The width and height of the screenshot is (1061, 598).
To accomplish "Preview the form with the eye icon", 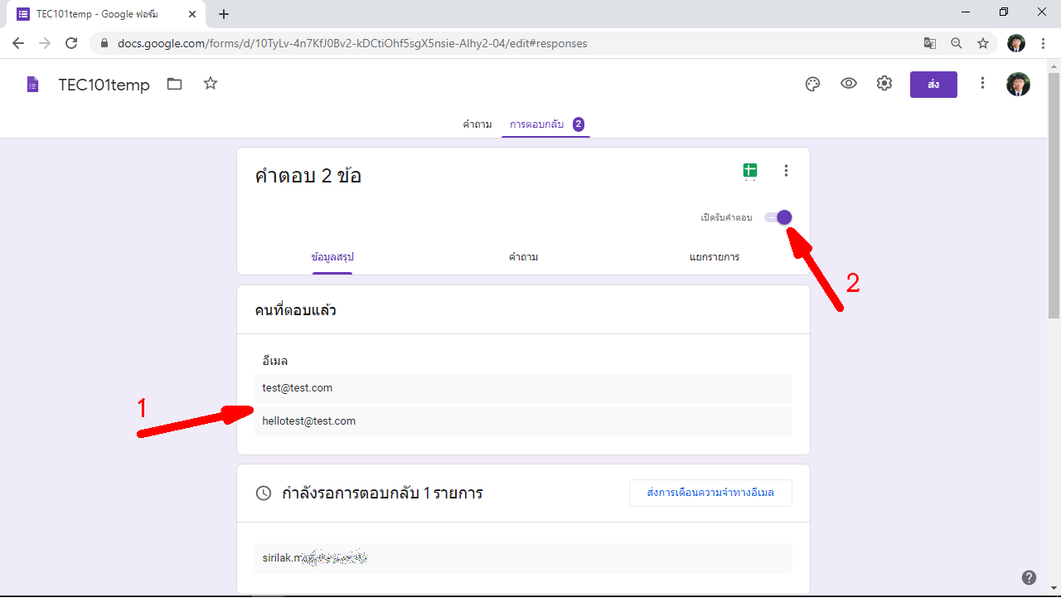I will click(849, 84).
